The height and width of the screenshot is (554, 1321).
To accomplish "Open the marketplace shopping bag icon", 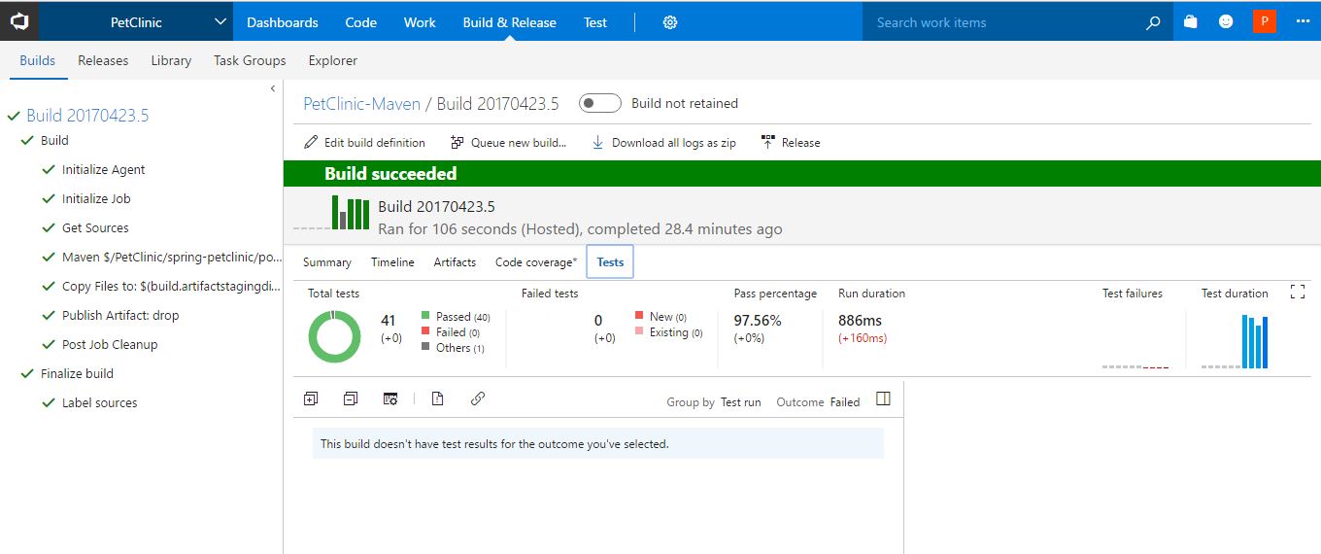I will (1191, 21).
